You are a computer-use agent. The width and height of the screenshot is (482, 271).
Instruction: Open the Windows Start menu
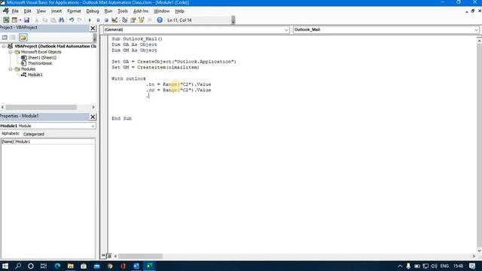click(x=5, y=266)
